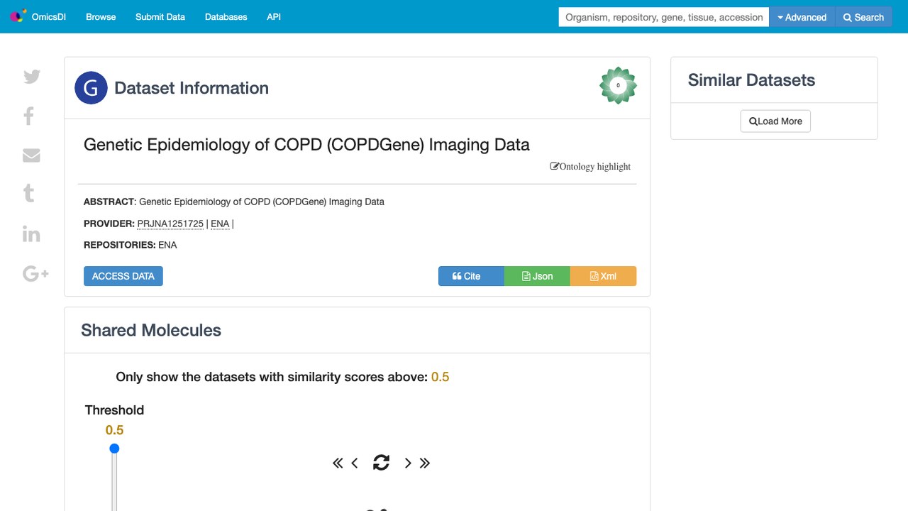The width and height of the screenshot is (908, 511).
Task: Share dataset on Facebook
Action: coord(29,116)
